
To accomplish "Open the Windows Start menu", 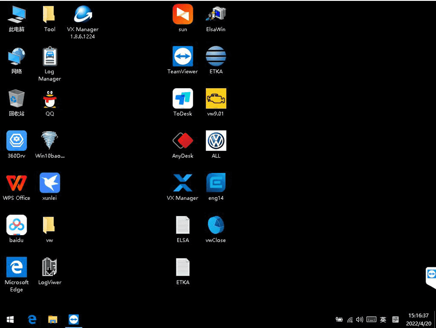I will point(10,319).
